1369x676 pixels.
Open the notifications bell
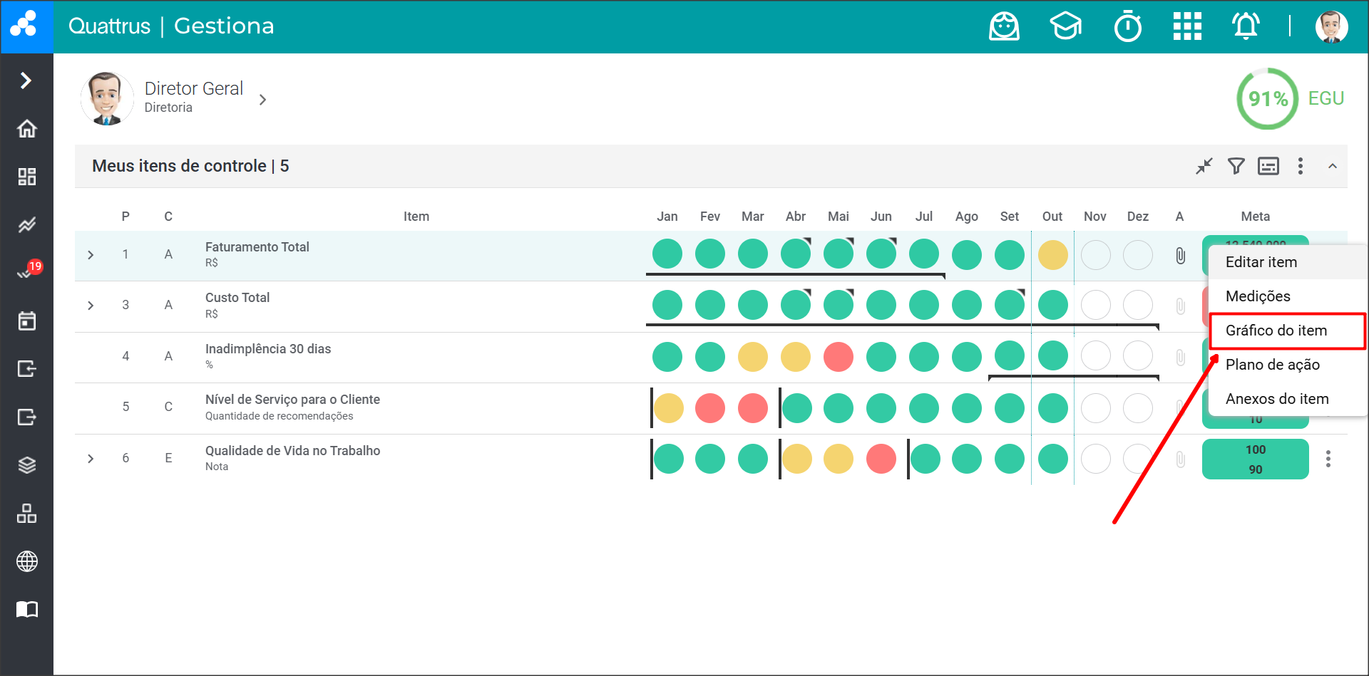1246,27
